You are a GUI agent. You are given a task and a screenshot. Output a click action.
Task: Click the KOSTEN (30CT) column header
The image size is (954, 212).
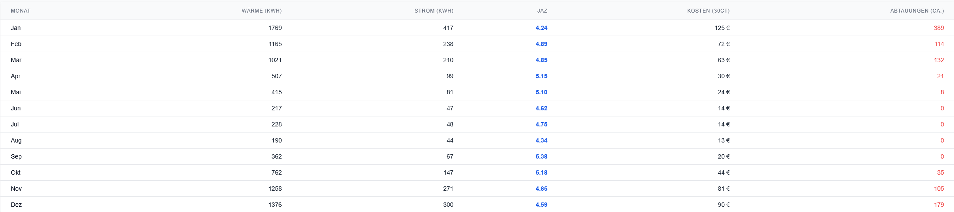coord(708,11)
